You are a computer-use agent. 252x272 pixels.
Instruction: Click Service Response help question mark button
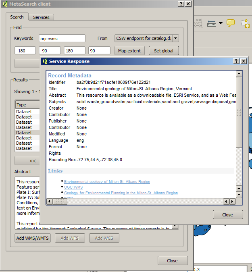tap(236, 61)
